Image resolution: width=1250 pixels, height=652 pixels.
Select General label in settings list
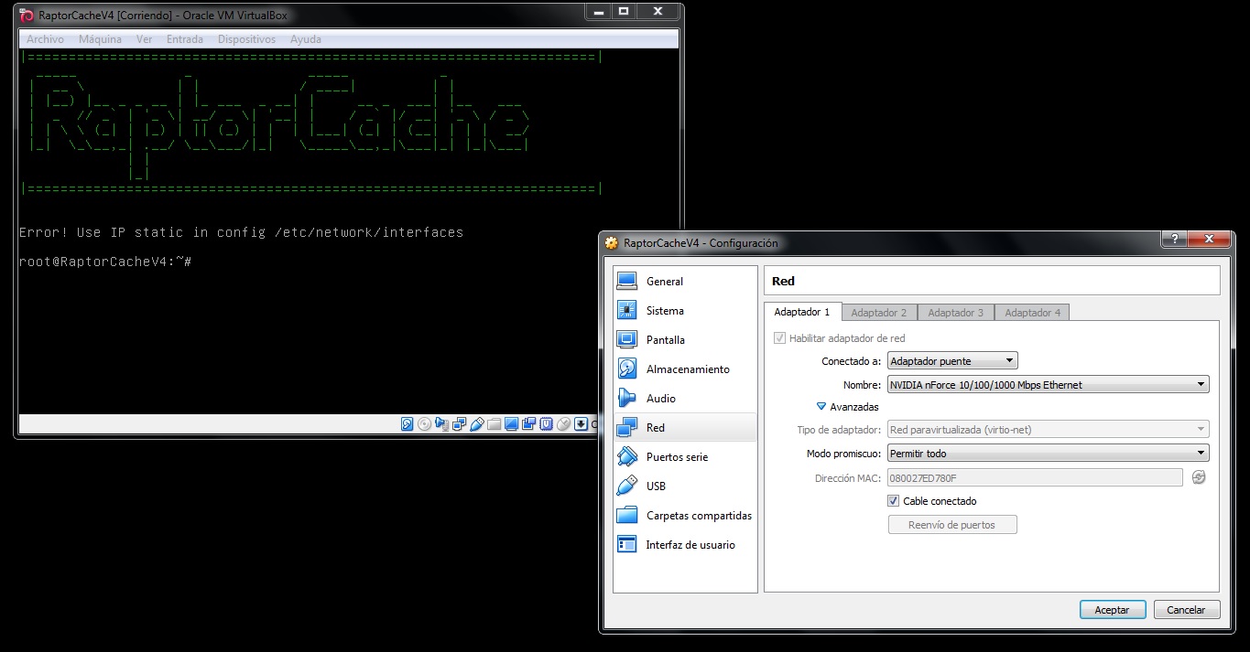coord(665,282)
